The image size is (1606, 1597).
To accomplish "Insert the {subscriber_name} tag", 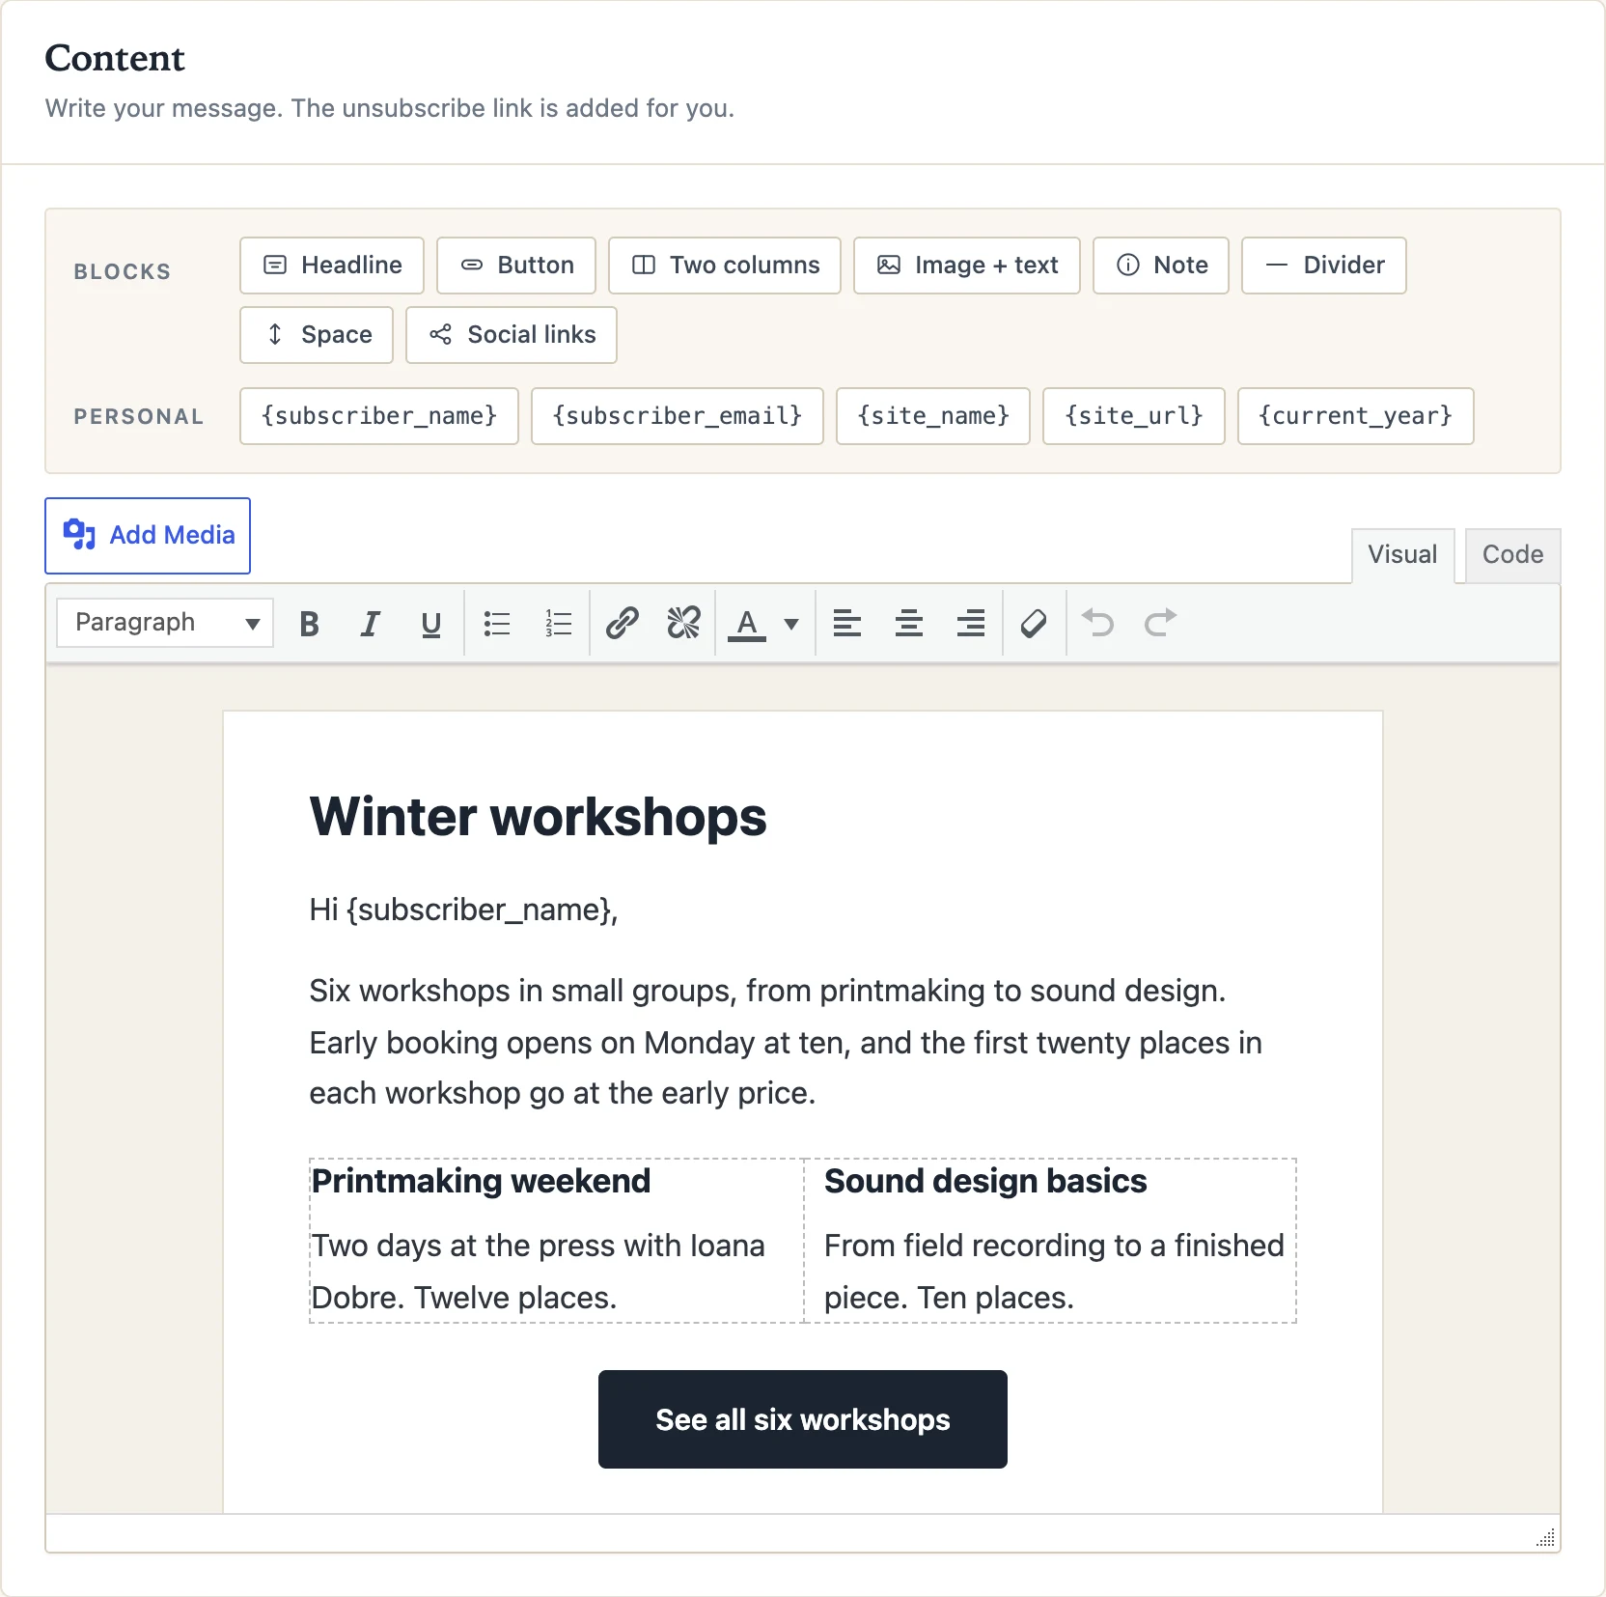I will 379,416.
